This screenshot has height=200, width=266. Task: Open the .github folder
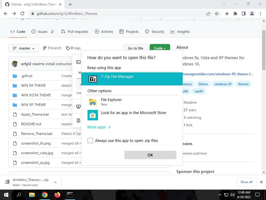point(27,76)
